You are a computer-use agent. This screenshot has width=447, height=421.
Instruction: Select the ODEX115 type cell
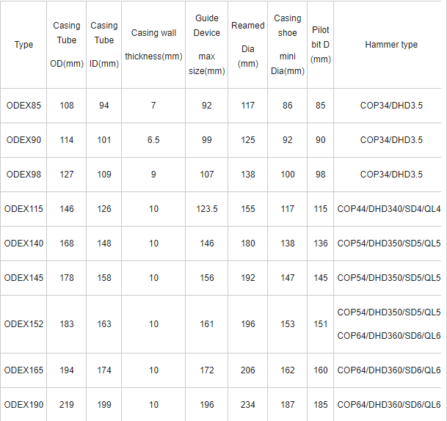23,209
